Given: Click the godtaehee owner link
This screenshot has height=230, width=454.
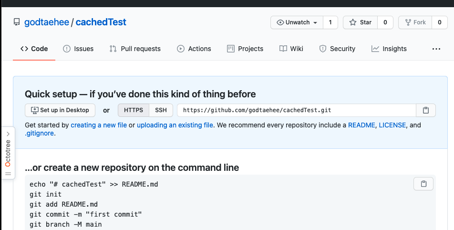Looking at the screenshot, I should coord(47,22).
